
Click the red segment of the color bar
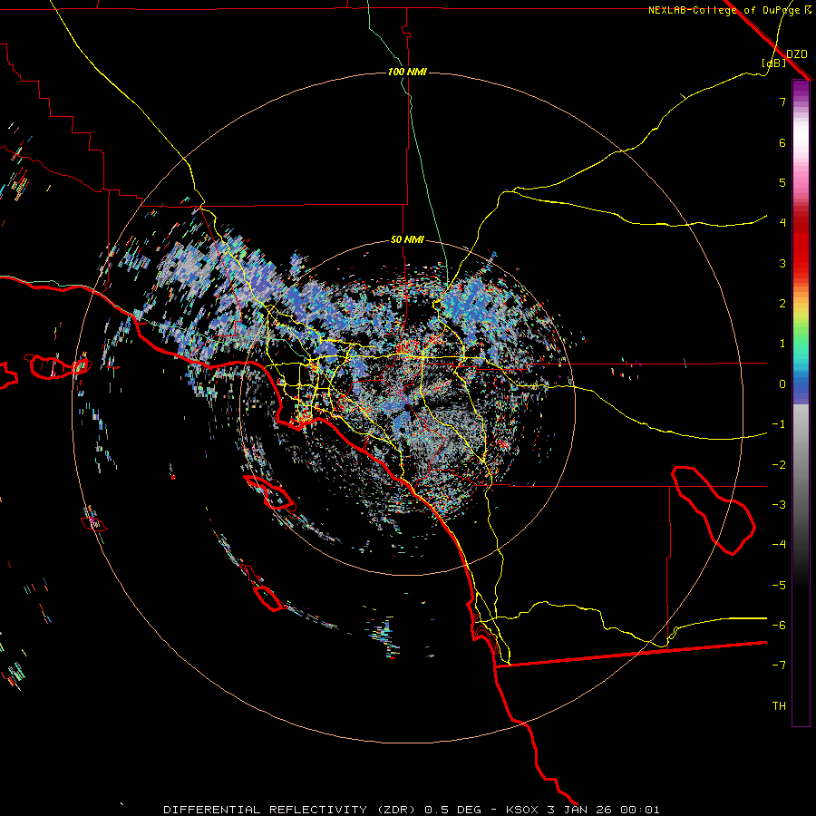[x=801, y=245]
